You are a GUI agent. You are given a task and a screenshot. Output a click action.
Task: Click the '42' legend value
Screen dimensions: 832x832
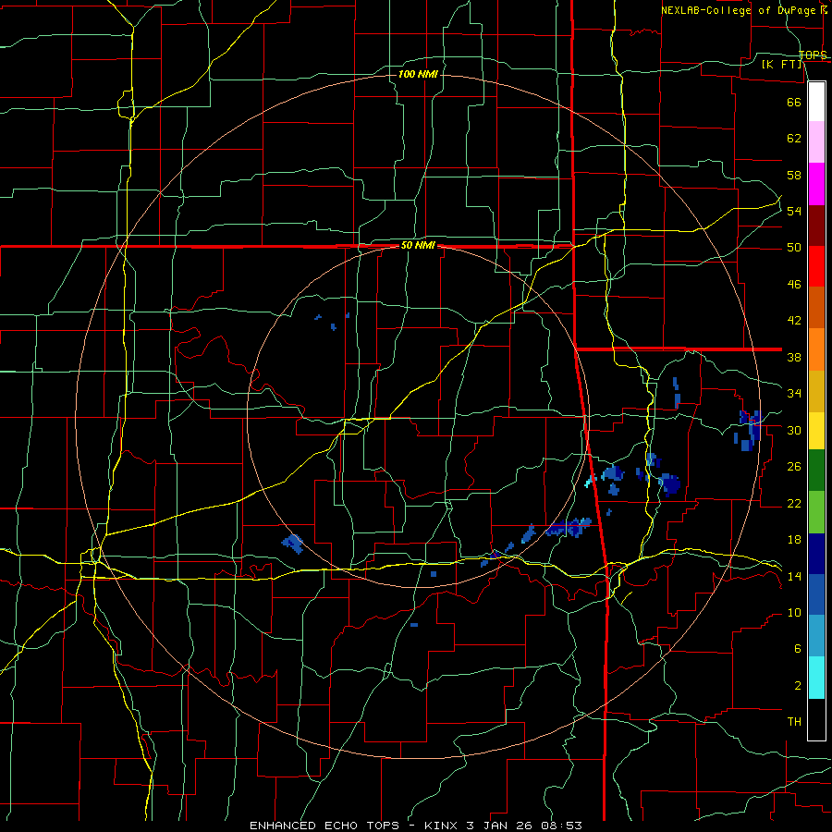794,321
